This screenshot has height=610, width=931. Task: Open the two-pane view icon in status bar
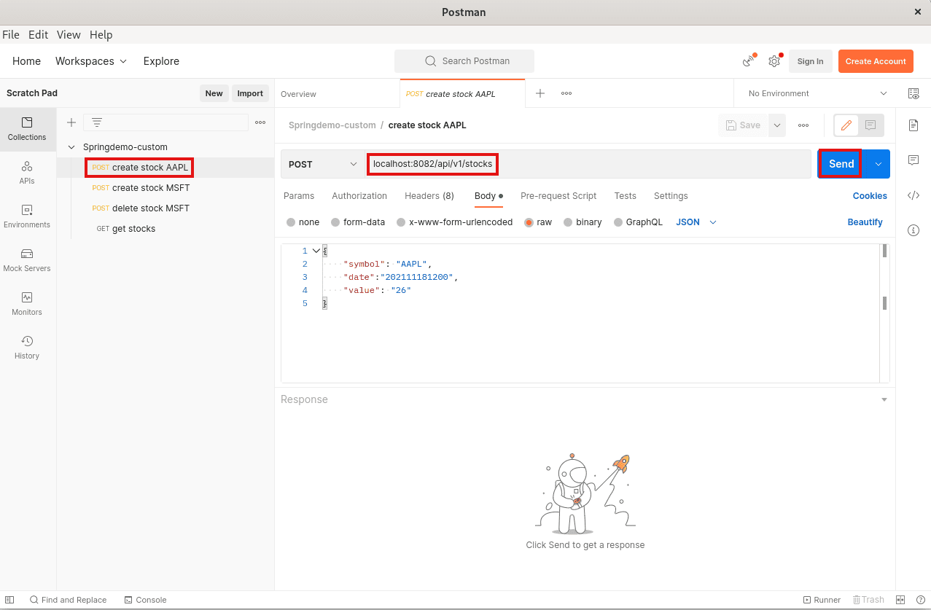(x=900, y=600)
